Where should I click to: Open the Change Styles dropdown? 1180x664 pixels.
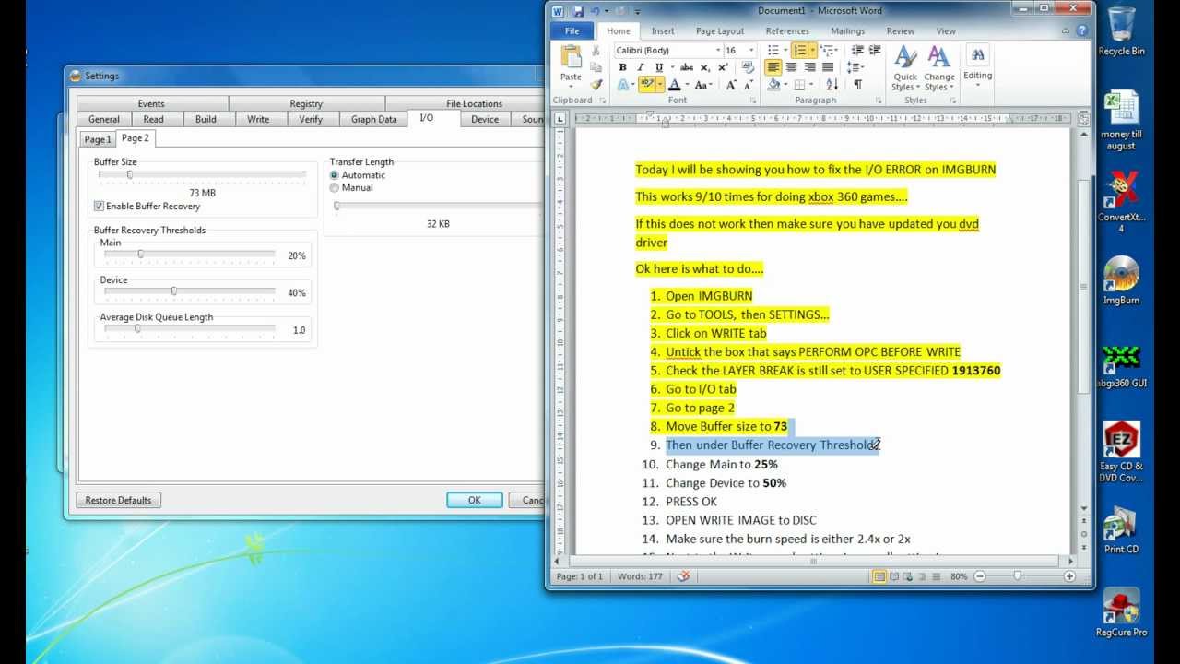(x=939, y=67)
